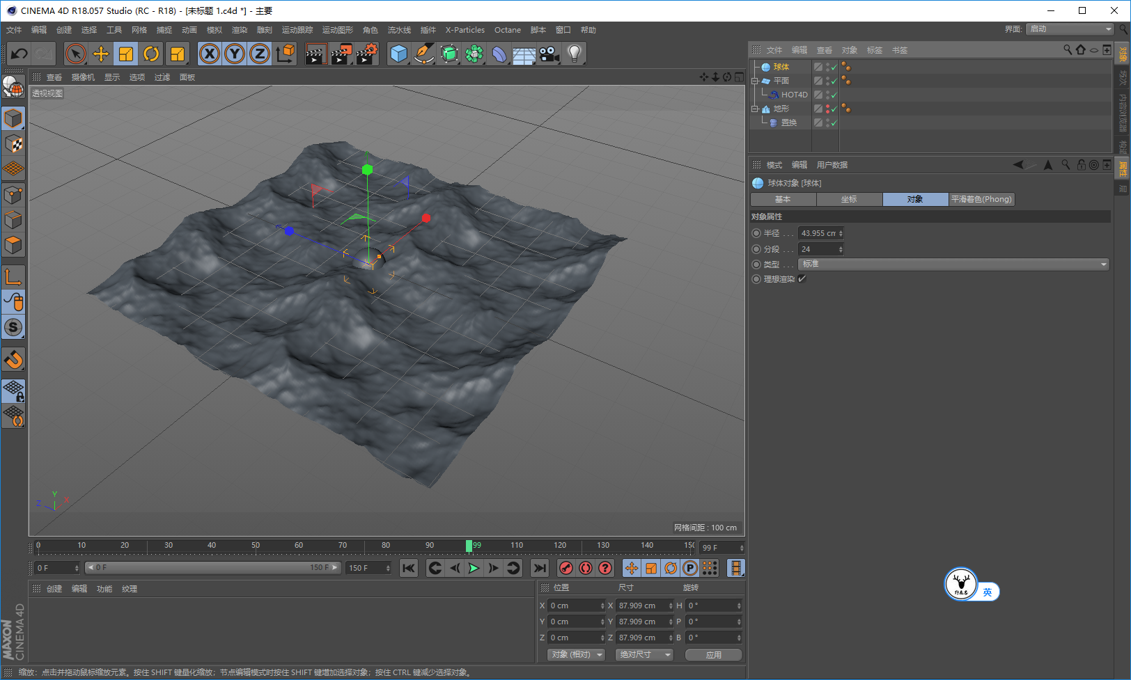Viewport: 1131px width, 680px height.
Task: Toggle X axis lock
Action: 210,54
